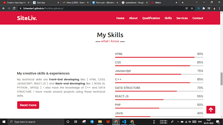Open File Explorer from the taskbar
Screen dimensions: 223x125
click(100, 122)
